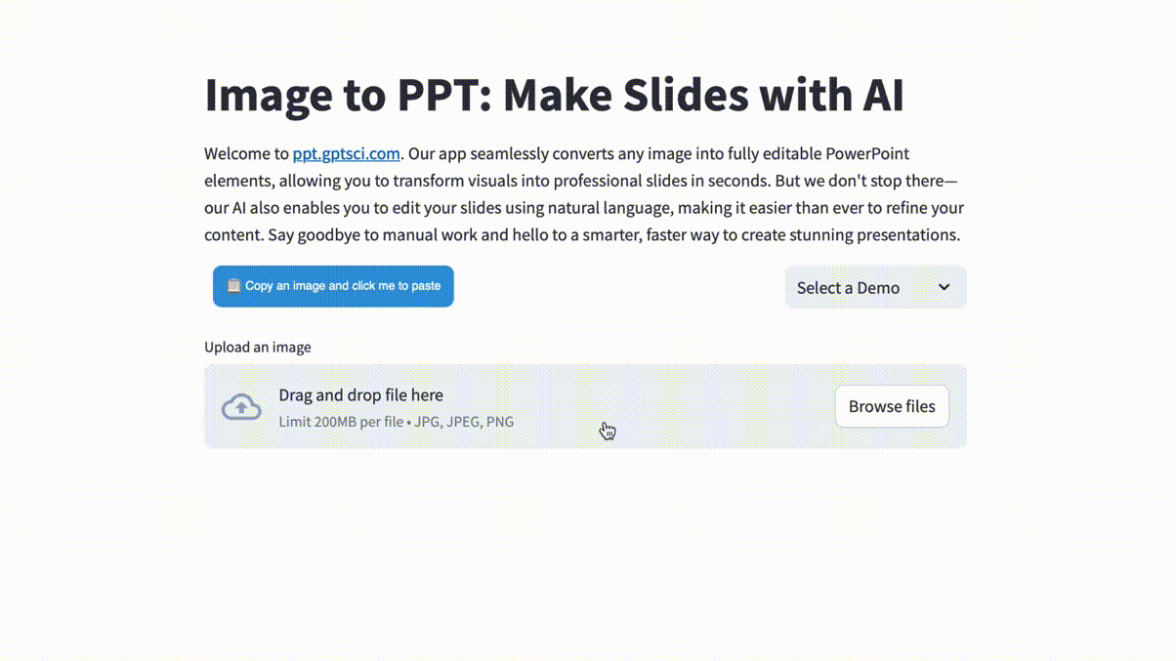Select the welcome description paragraph
Screen dimensions: 1176x661
583,193
